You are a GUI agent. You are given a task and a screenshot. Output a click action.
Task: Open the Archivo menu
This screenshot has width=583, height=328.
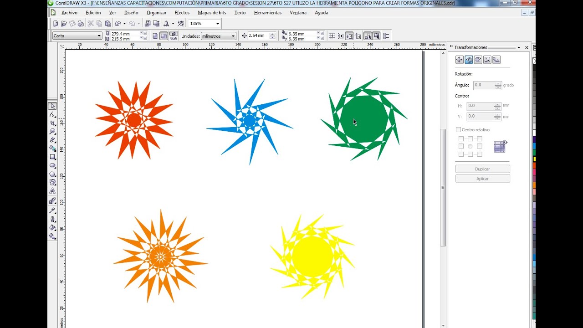point(69,13)
